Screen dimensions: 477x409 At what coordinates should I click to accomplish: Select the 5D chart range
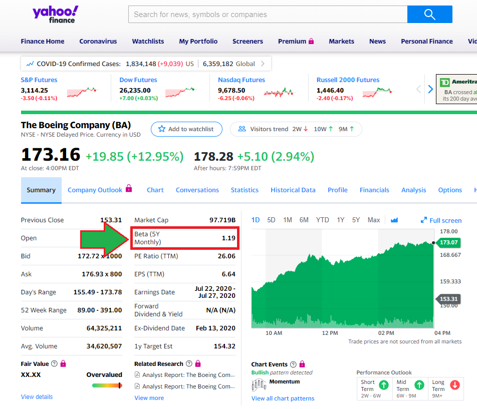pyautogui.click(x=271, y=220)
